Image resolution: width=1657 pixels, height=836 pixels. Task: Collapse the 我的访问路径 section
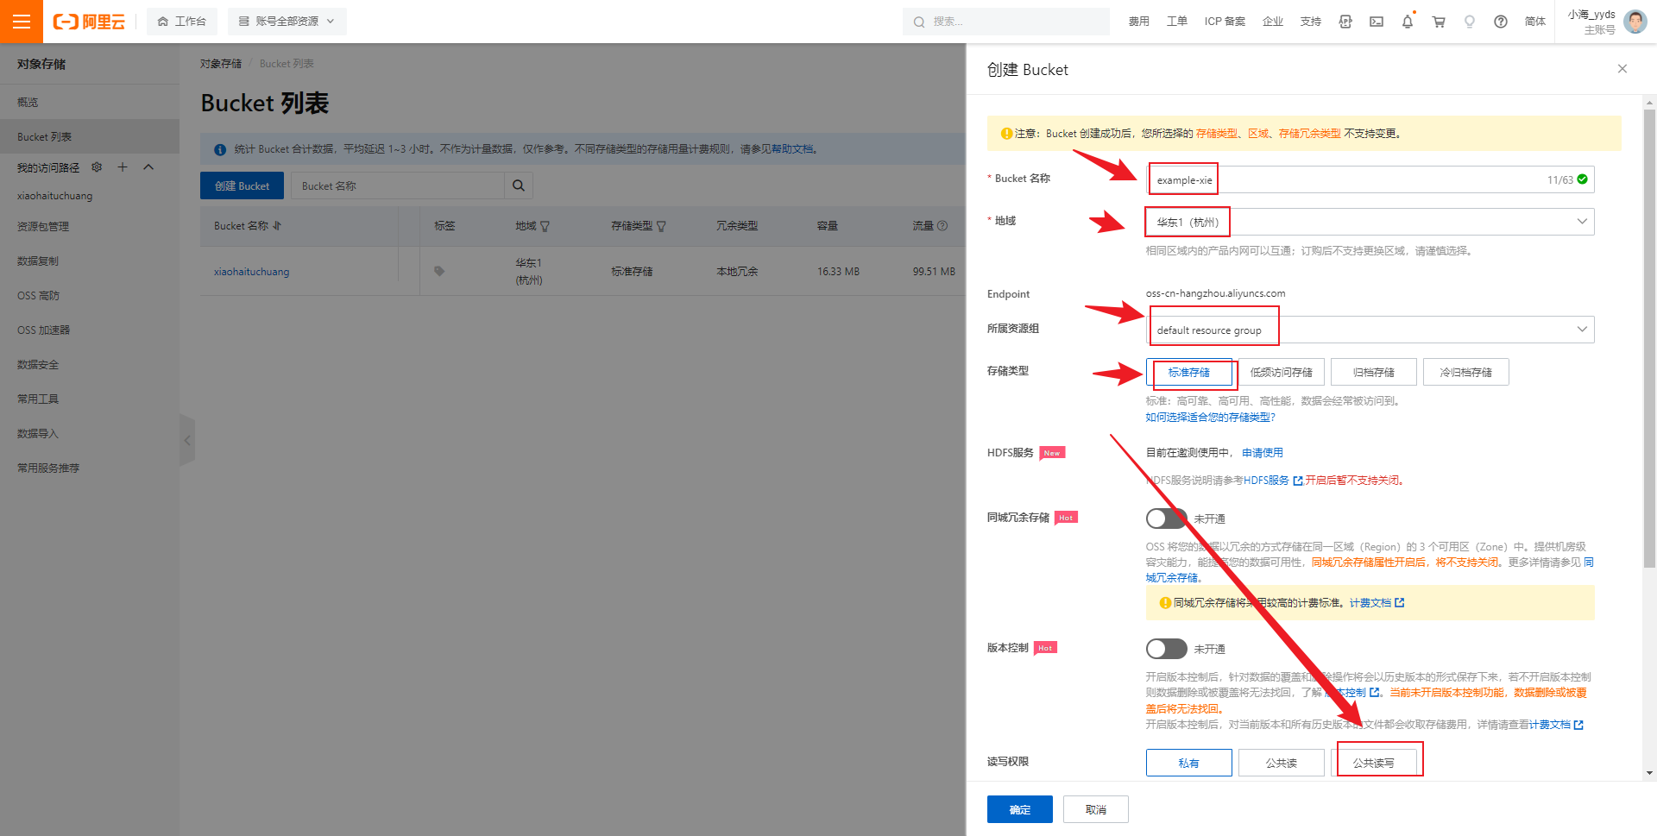point(148,167)
